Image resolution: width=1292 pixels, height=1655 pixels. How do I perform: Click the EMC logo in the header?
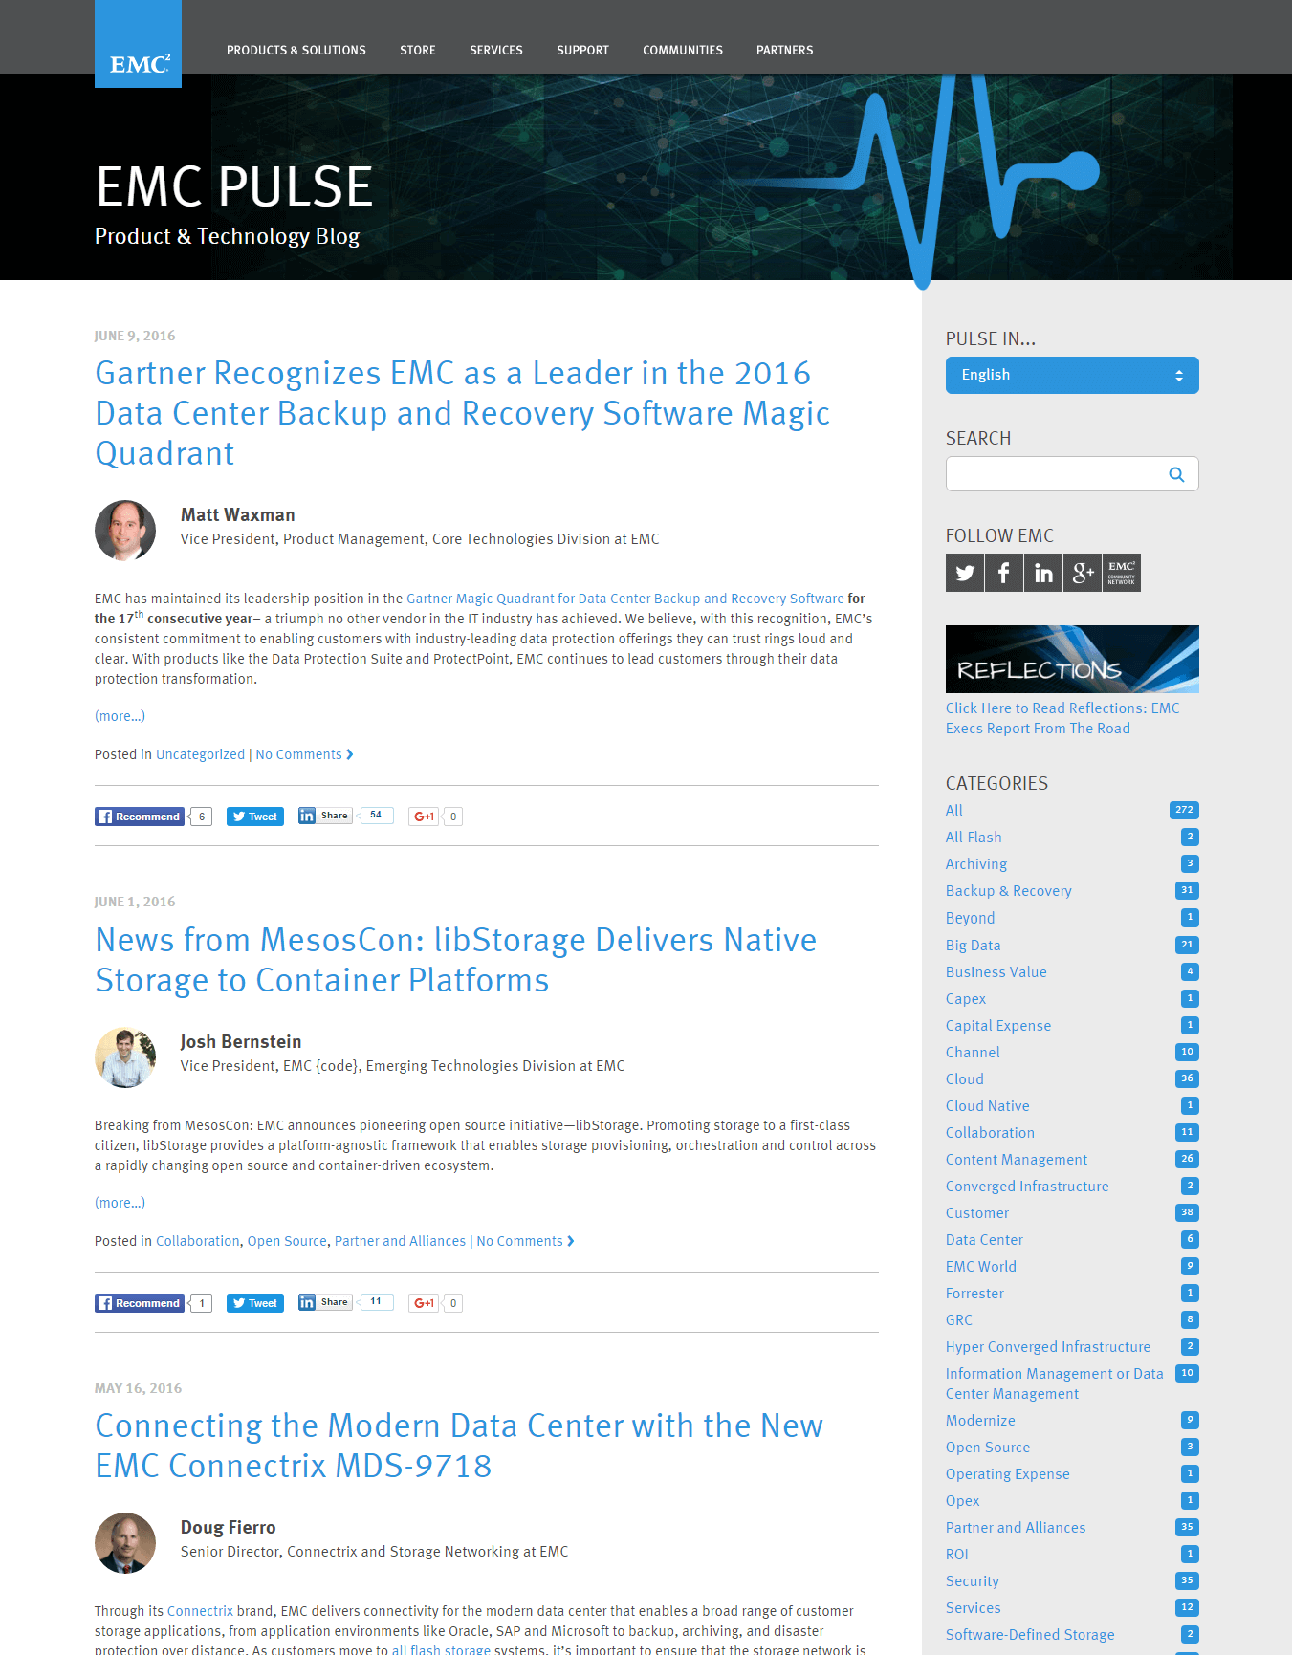pyautogui.click(x=138, y=44)
